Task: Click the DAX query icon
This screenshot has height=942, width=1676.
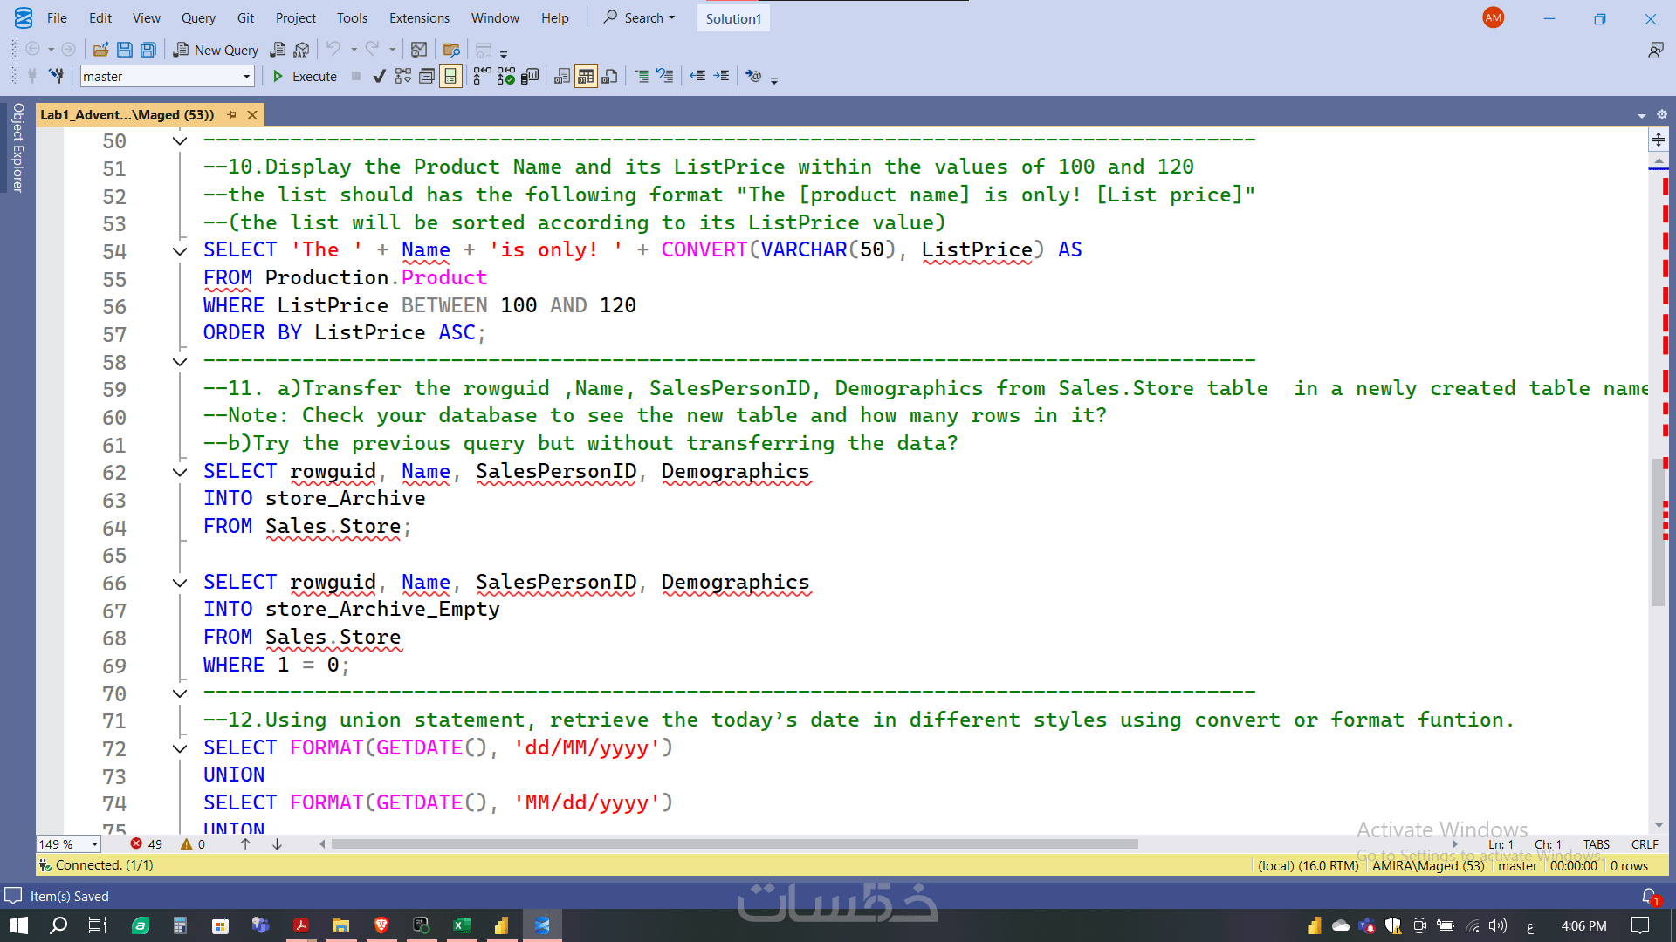Action: click(x=302, y=51)
